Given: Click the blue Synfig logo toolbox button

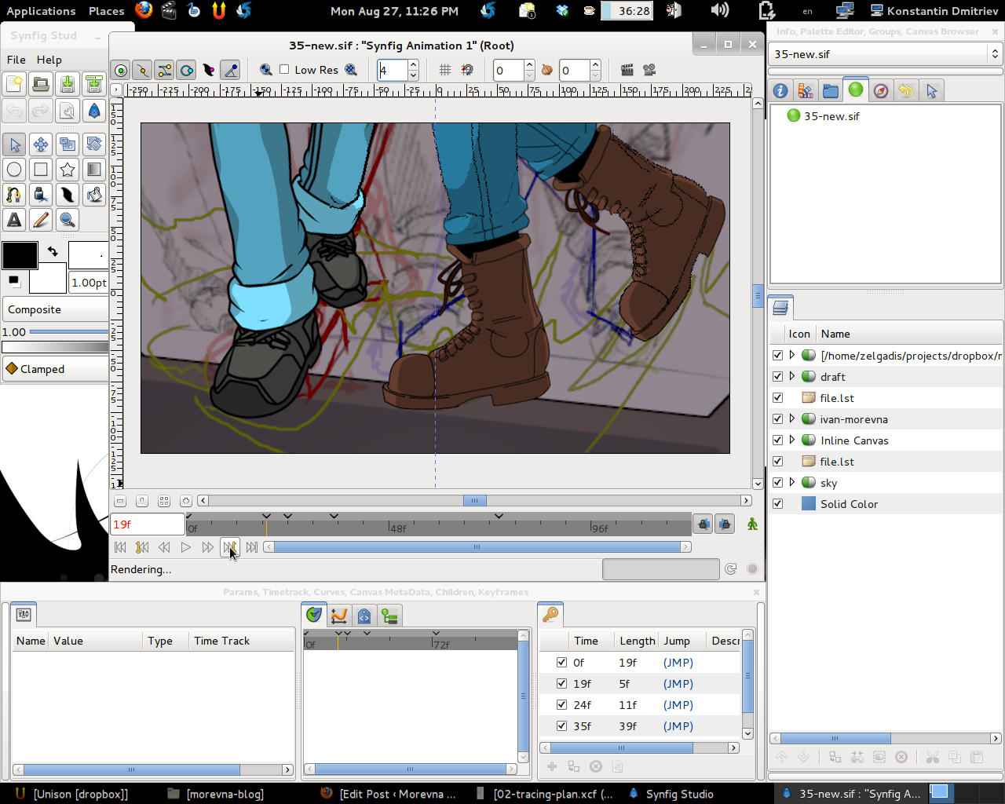Looking at the screenshot, I should point(94,111).
